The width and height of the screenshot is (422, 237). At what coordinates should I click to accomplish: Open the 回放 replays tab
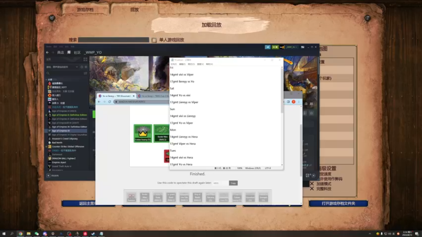click(135, 9)
